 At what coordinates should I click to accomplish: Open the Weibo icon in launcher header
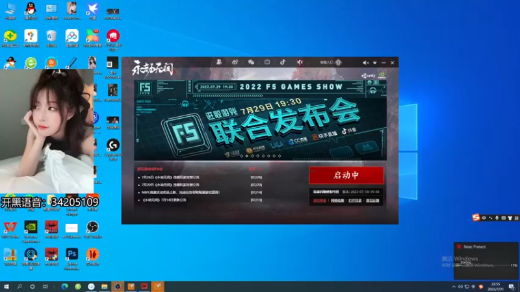(235, 62)
